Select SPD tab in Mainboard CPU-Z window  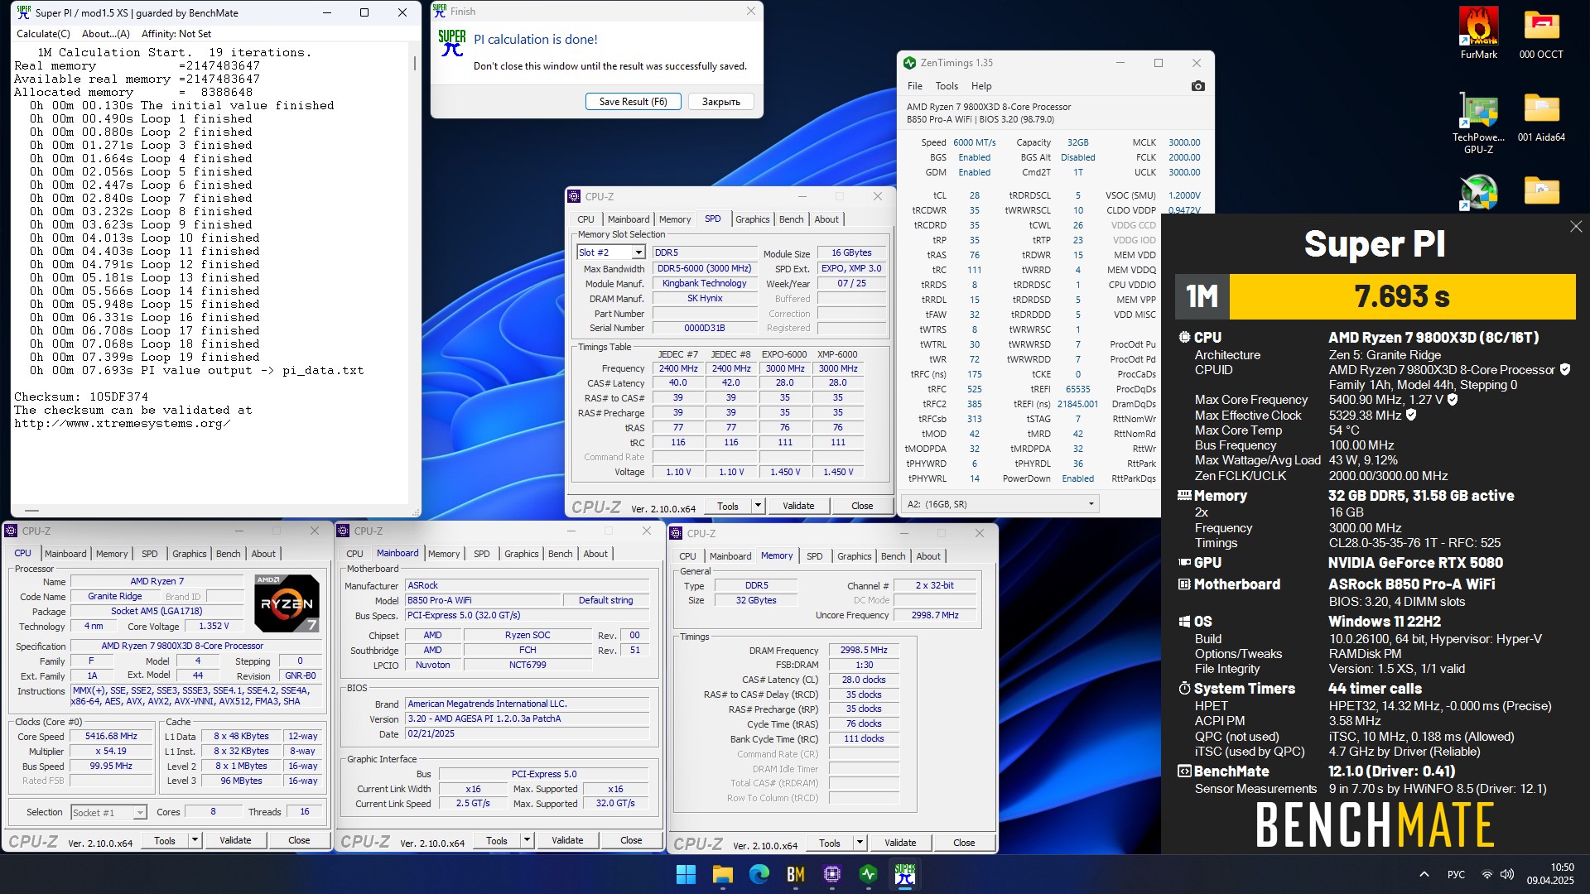click(x=481, y=554)
